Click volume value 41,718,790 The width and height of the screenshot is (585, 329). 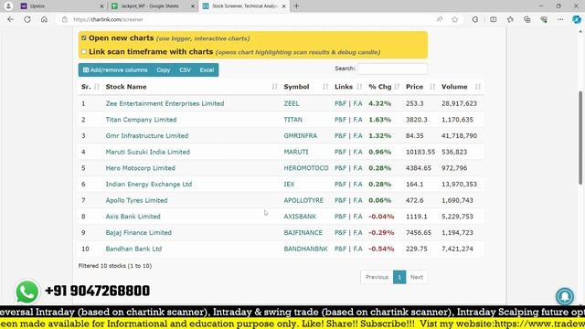point(459,136)
